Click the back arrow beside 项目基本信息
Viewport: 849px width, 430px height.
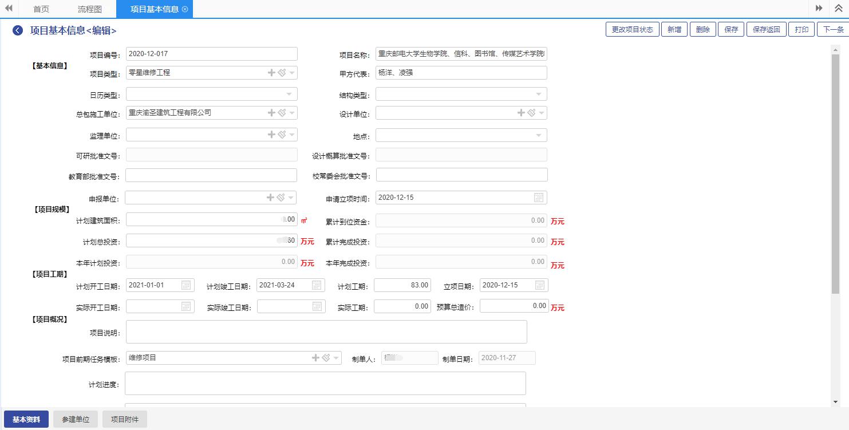click(18, 30)
